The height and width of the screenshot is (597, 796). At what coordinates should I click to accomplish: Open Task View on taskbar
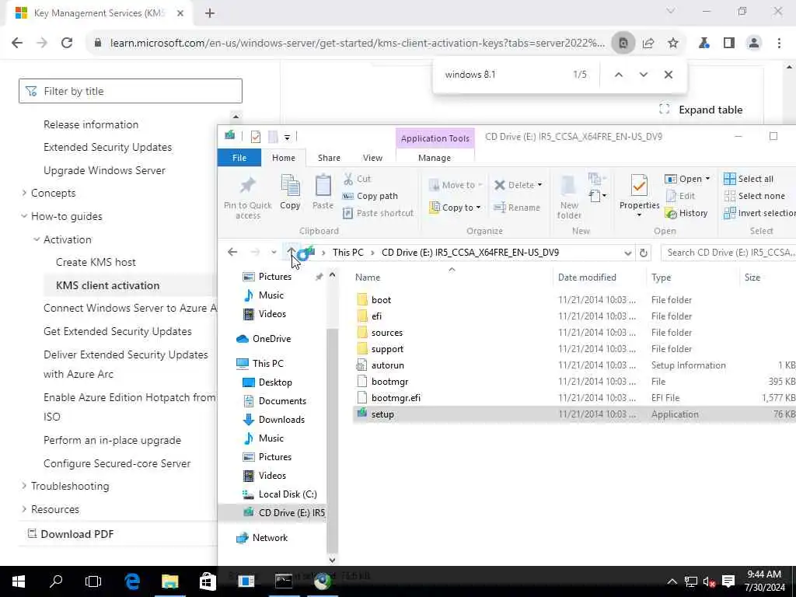pyautogui.click(x=93, y=581)
